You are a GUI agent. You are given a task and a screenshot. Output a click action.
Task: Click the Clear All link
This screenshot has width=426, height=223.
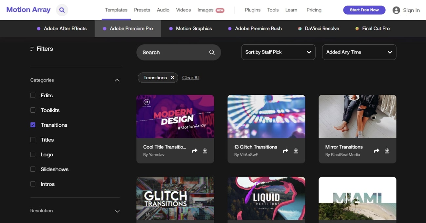[191, 78]
